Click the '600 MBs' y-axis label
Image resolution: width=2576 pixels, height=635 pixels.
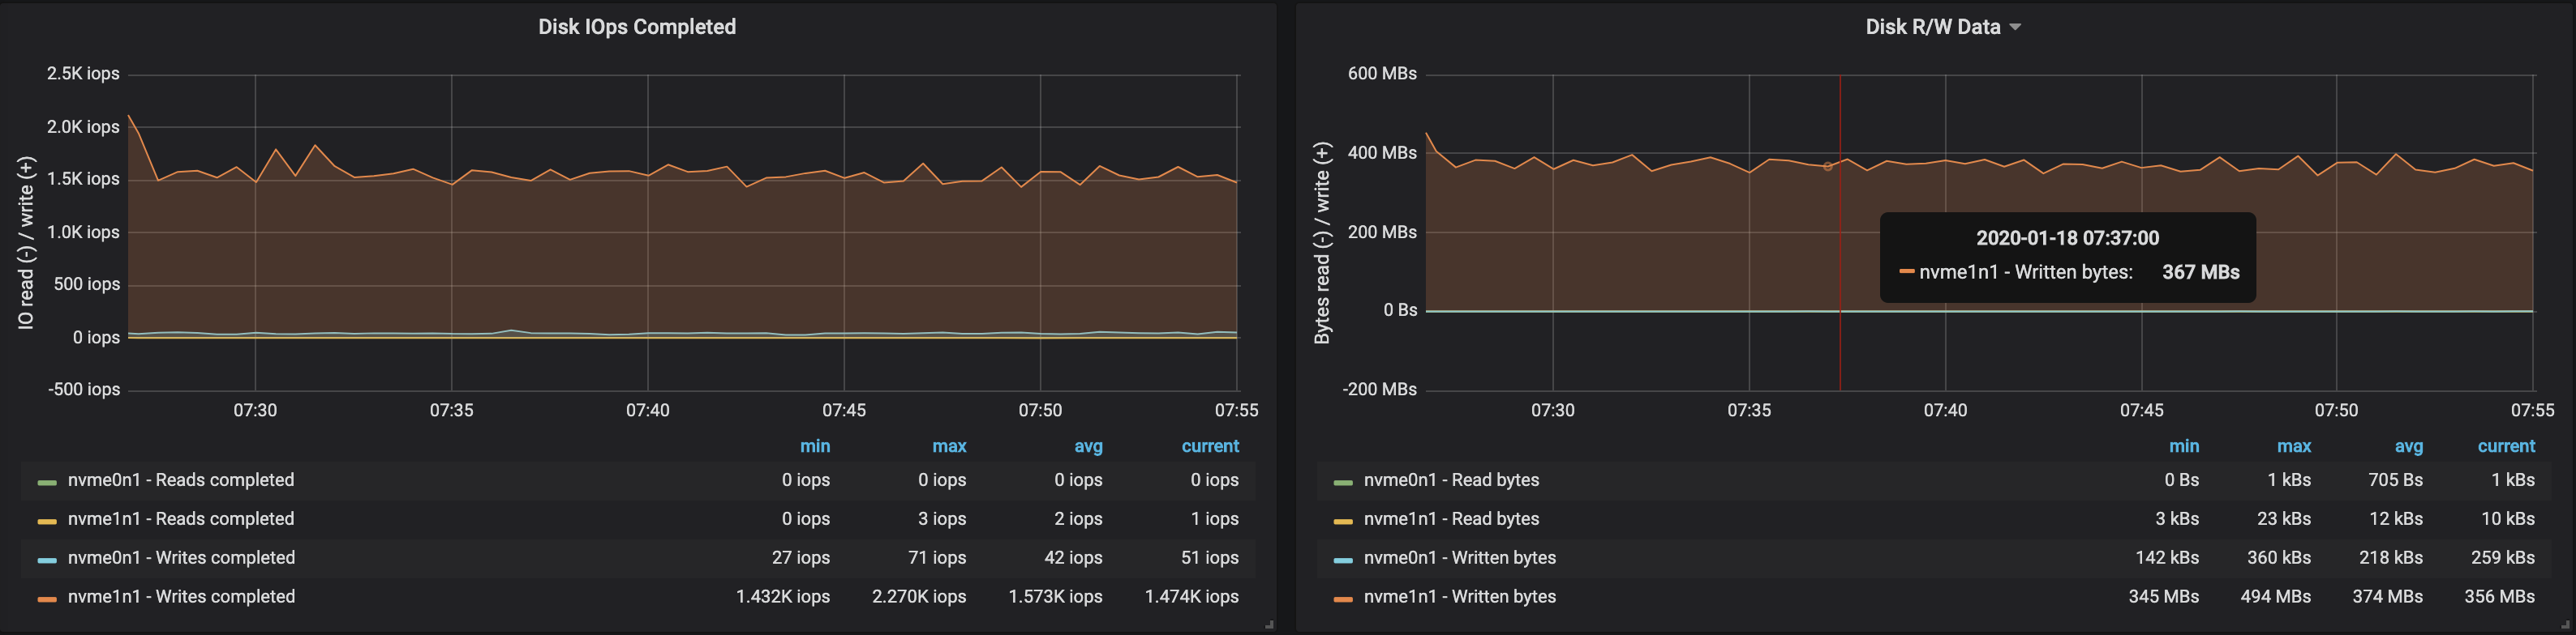click(1382, 74)
